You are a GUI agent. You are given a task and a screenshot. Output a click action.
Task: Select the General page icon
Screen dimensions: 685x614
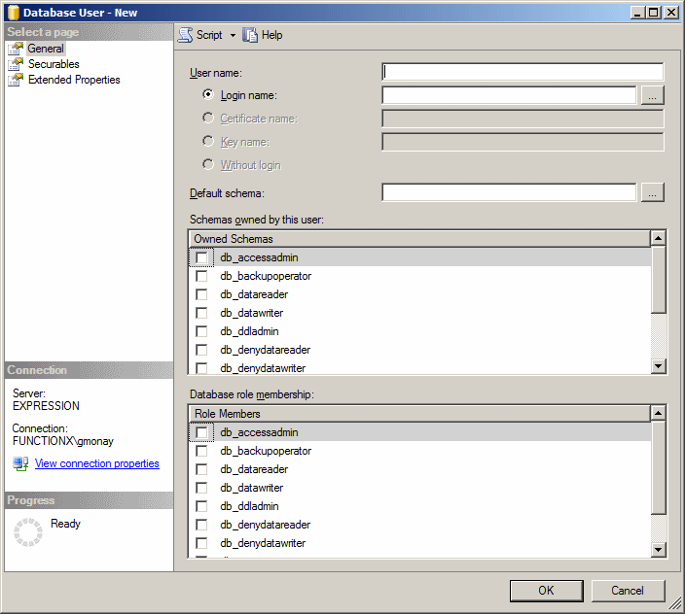pyautogui.click(x=16, y=49)
